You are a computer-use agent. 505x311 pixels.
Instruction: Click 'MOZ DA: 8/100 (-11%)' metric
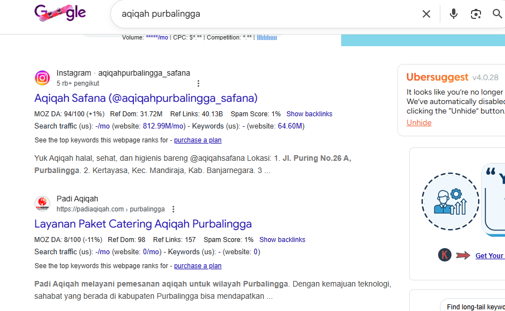[x=68, y=240]
